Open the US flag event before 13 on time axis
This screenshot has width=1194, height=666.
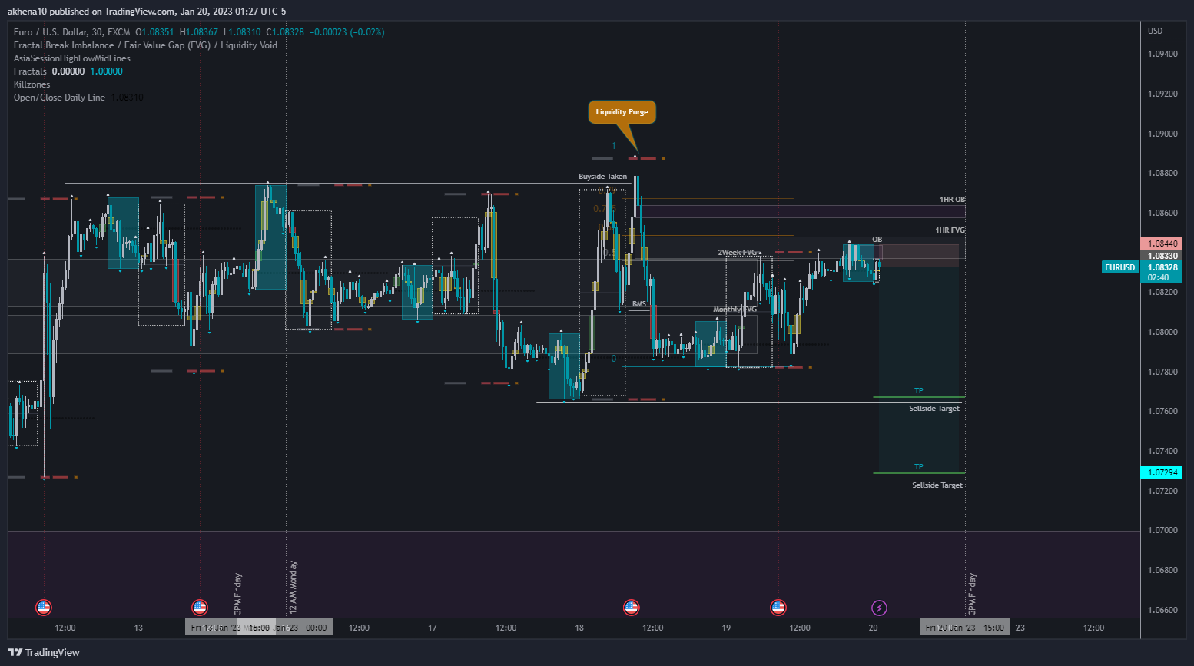pyautogui.click(x=44, y=608)
